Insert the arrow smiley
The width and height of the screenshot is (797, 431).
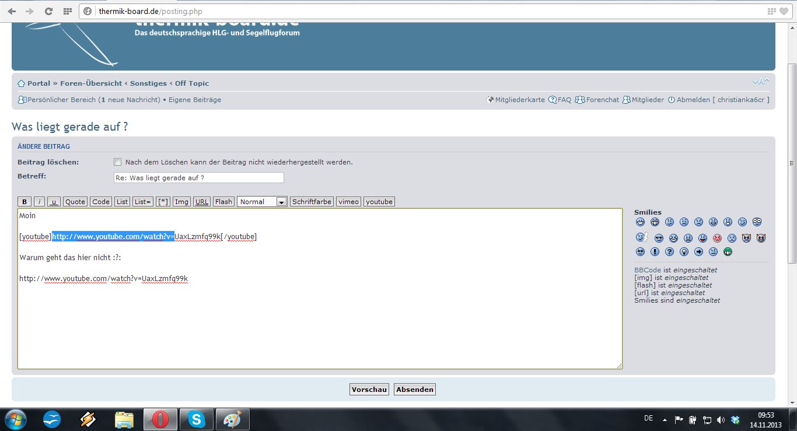pyautogui.click(x=698, y=252)
